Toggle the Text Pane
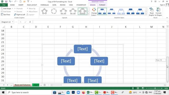 (6, 15)
